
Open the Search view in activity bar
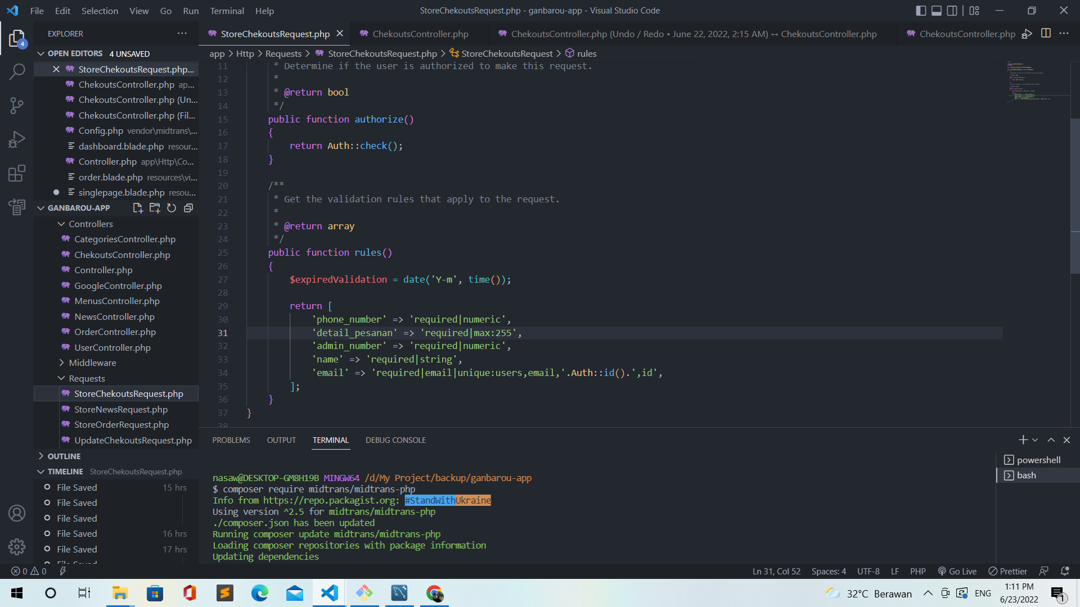[x=17, y=71]
